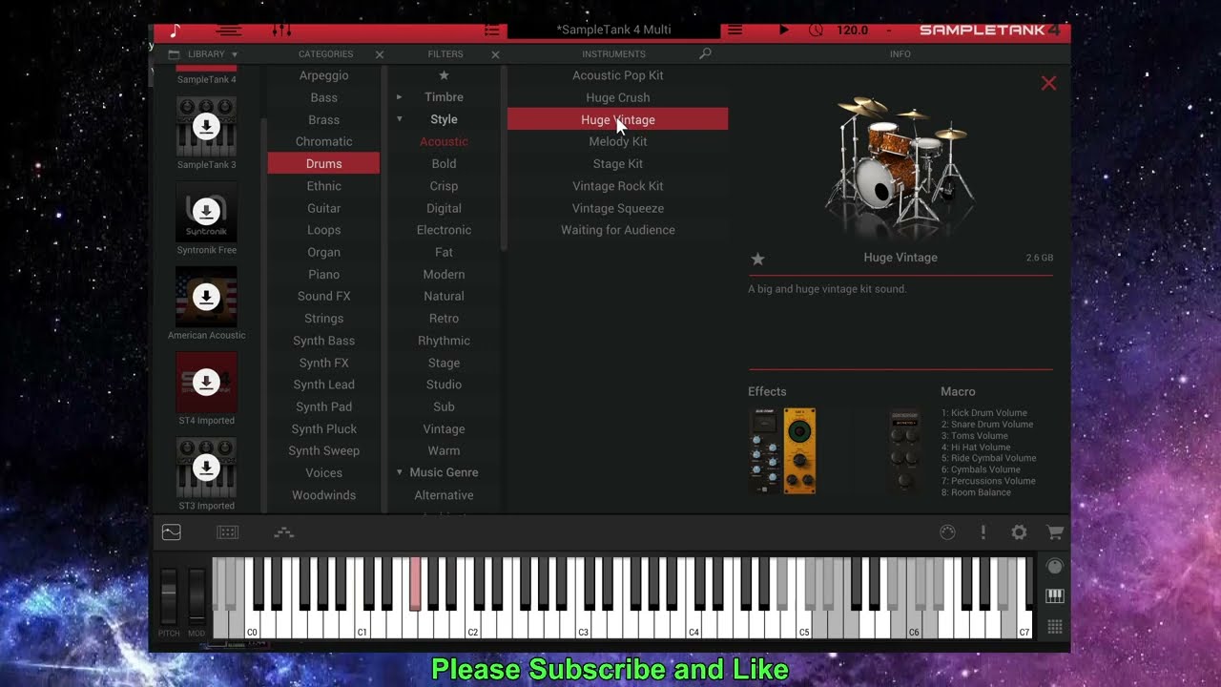
Task: Click the exclamation alert icon
Action: [x=983, y=532]
